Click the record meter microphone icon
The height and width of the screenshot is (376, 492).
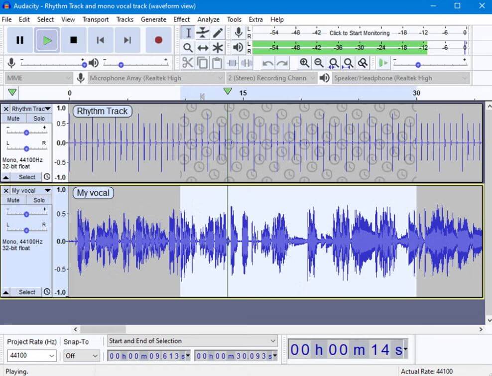[x=239, y=33]
